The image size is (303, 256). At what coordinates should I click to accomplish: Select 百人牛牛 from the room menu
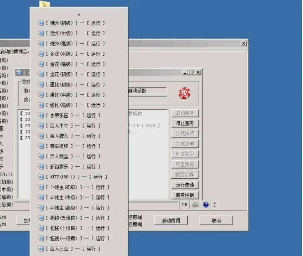(x=73, y=126)
